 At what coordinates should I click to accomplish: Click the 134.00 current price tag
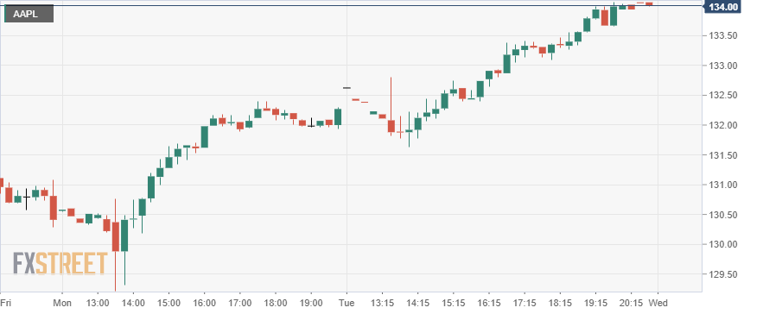click(722, 7)
